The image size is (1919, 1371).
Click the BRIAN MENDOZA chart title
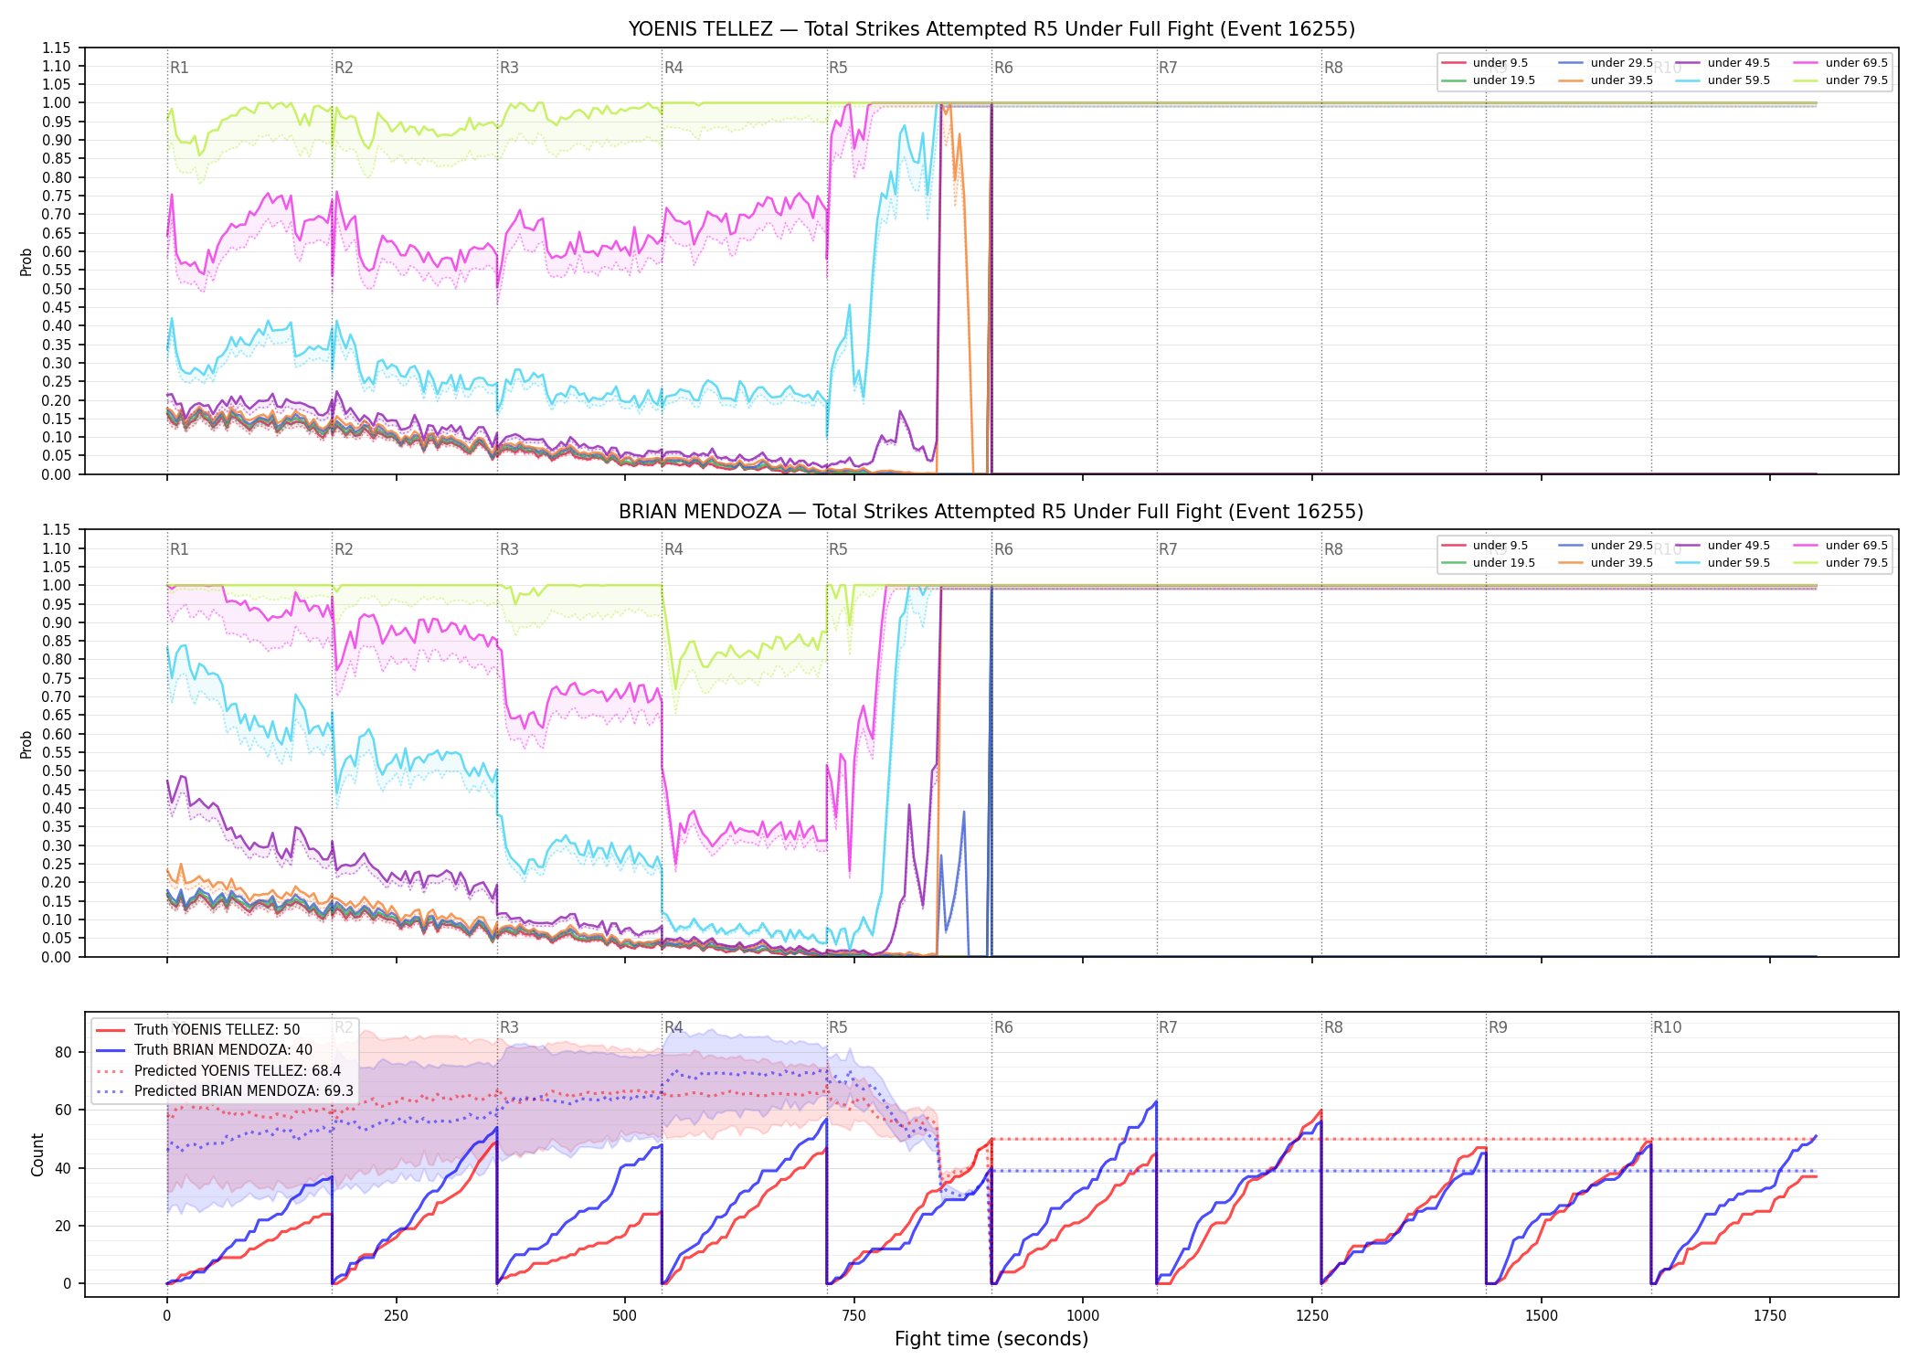coord(991,512)
